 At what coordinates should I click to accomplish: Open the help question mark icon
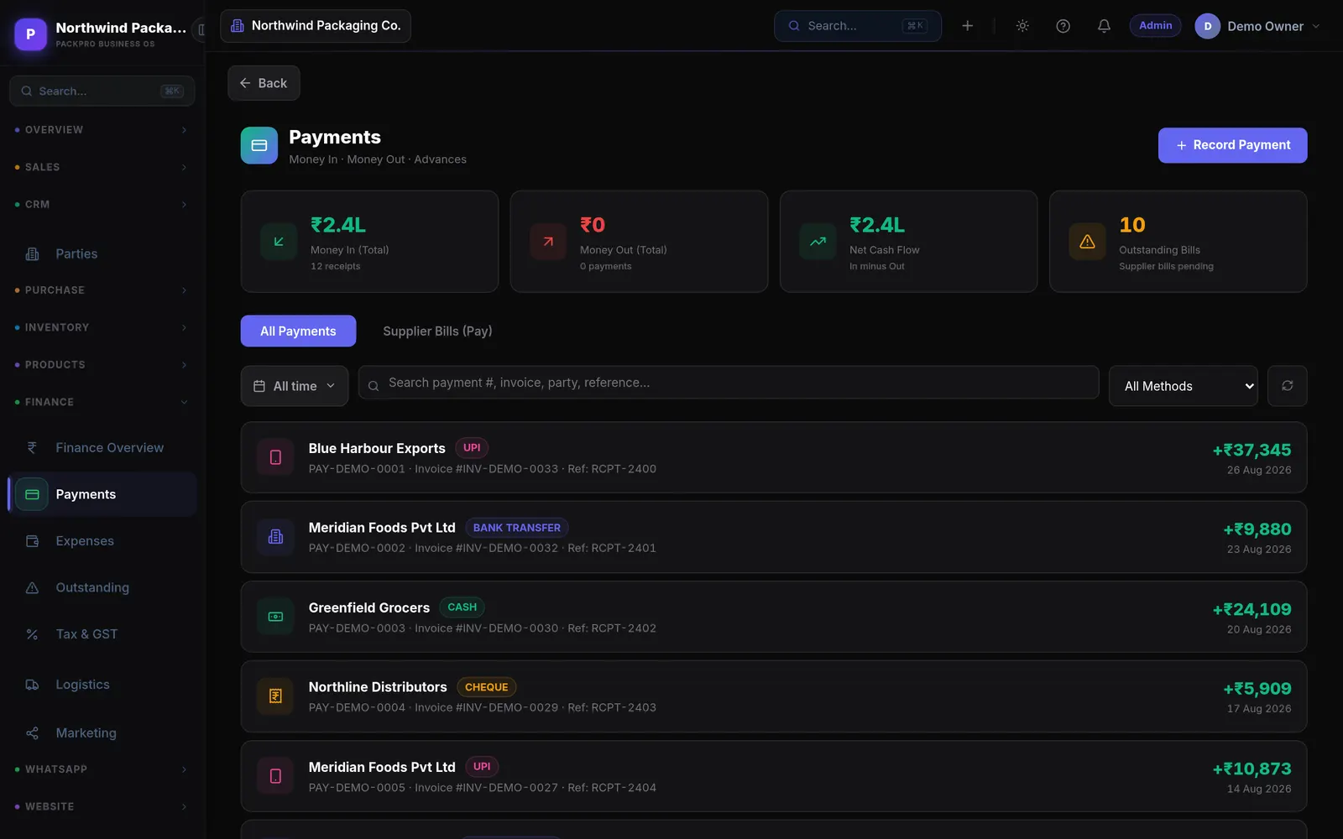point(1063,26)
